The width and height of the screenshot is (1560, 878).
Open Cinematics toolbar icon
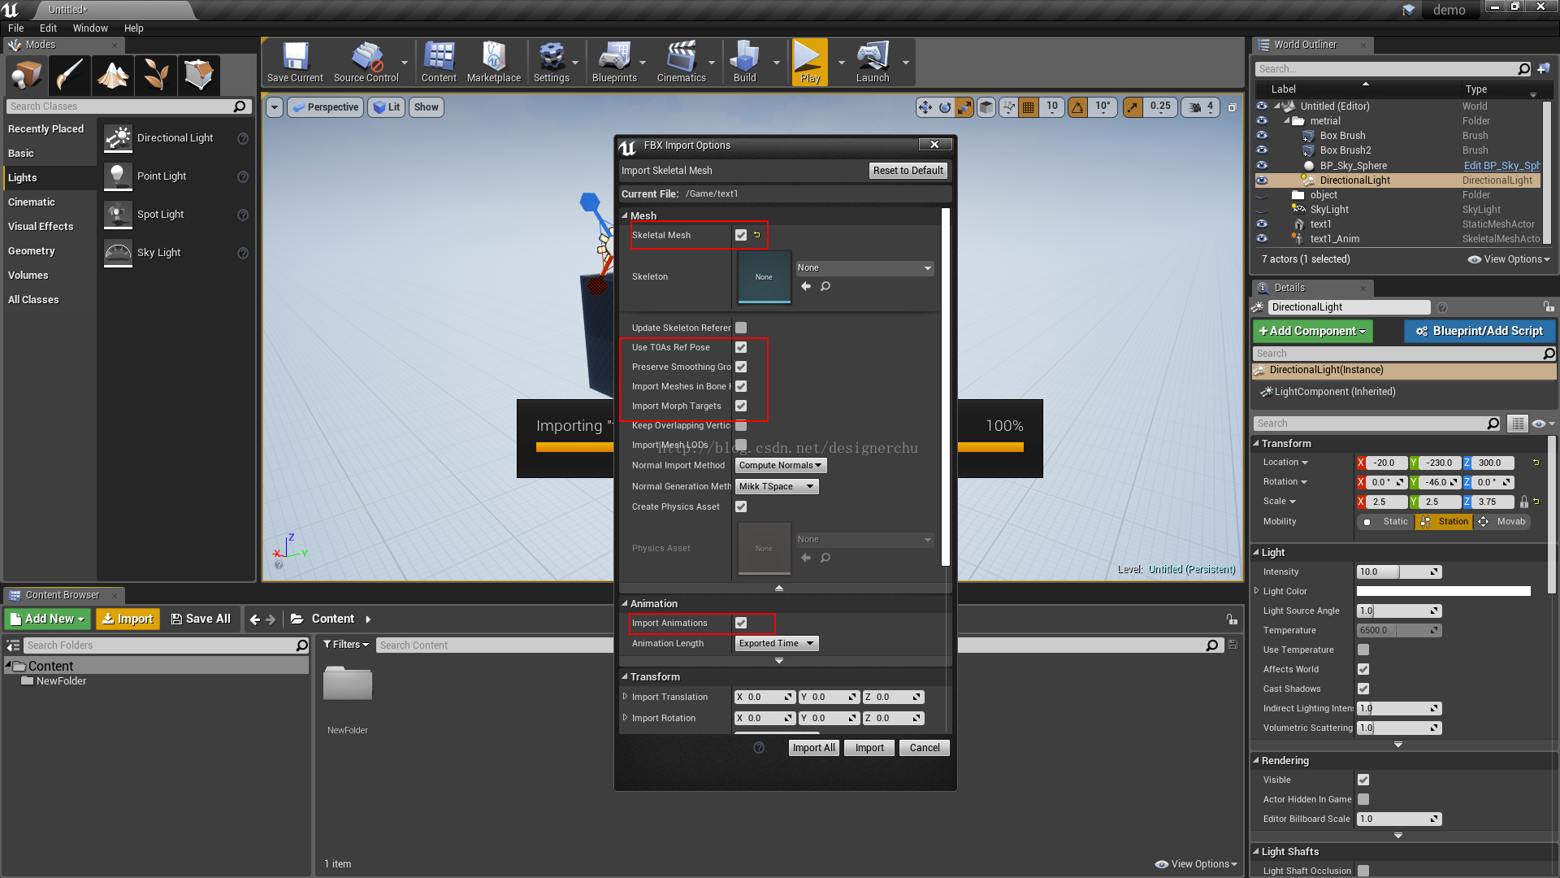coord(681,62)
